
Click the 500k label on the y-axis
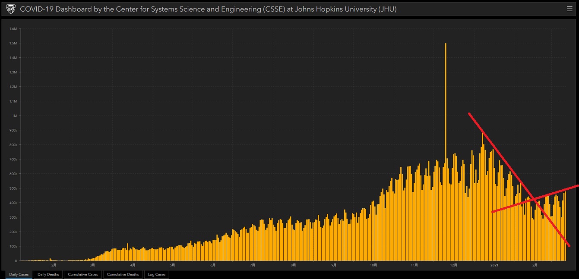13,188
